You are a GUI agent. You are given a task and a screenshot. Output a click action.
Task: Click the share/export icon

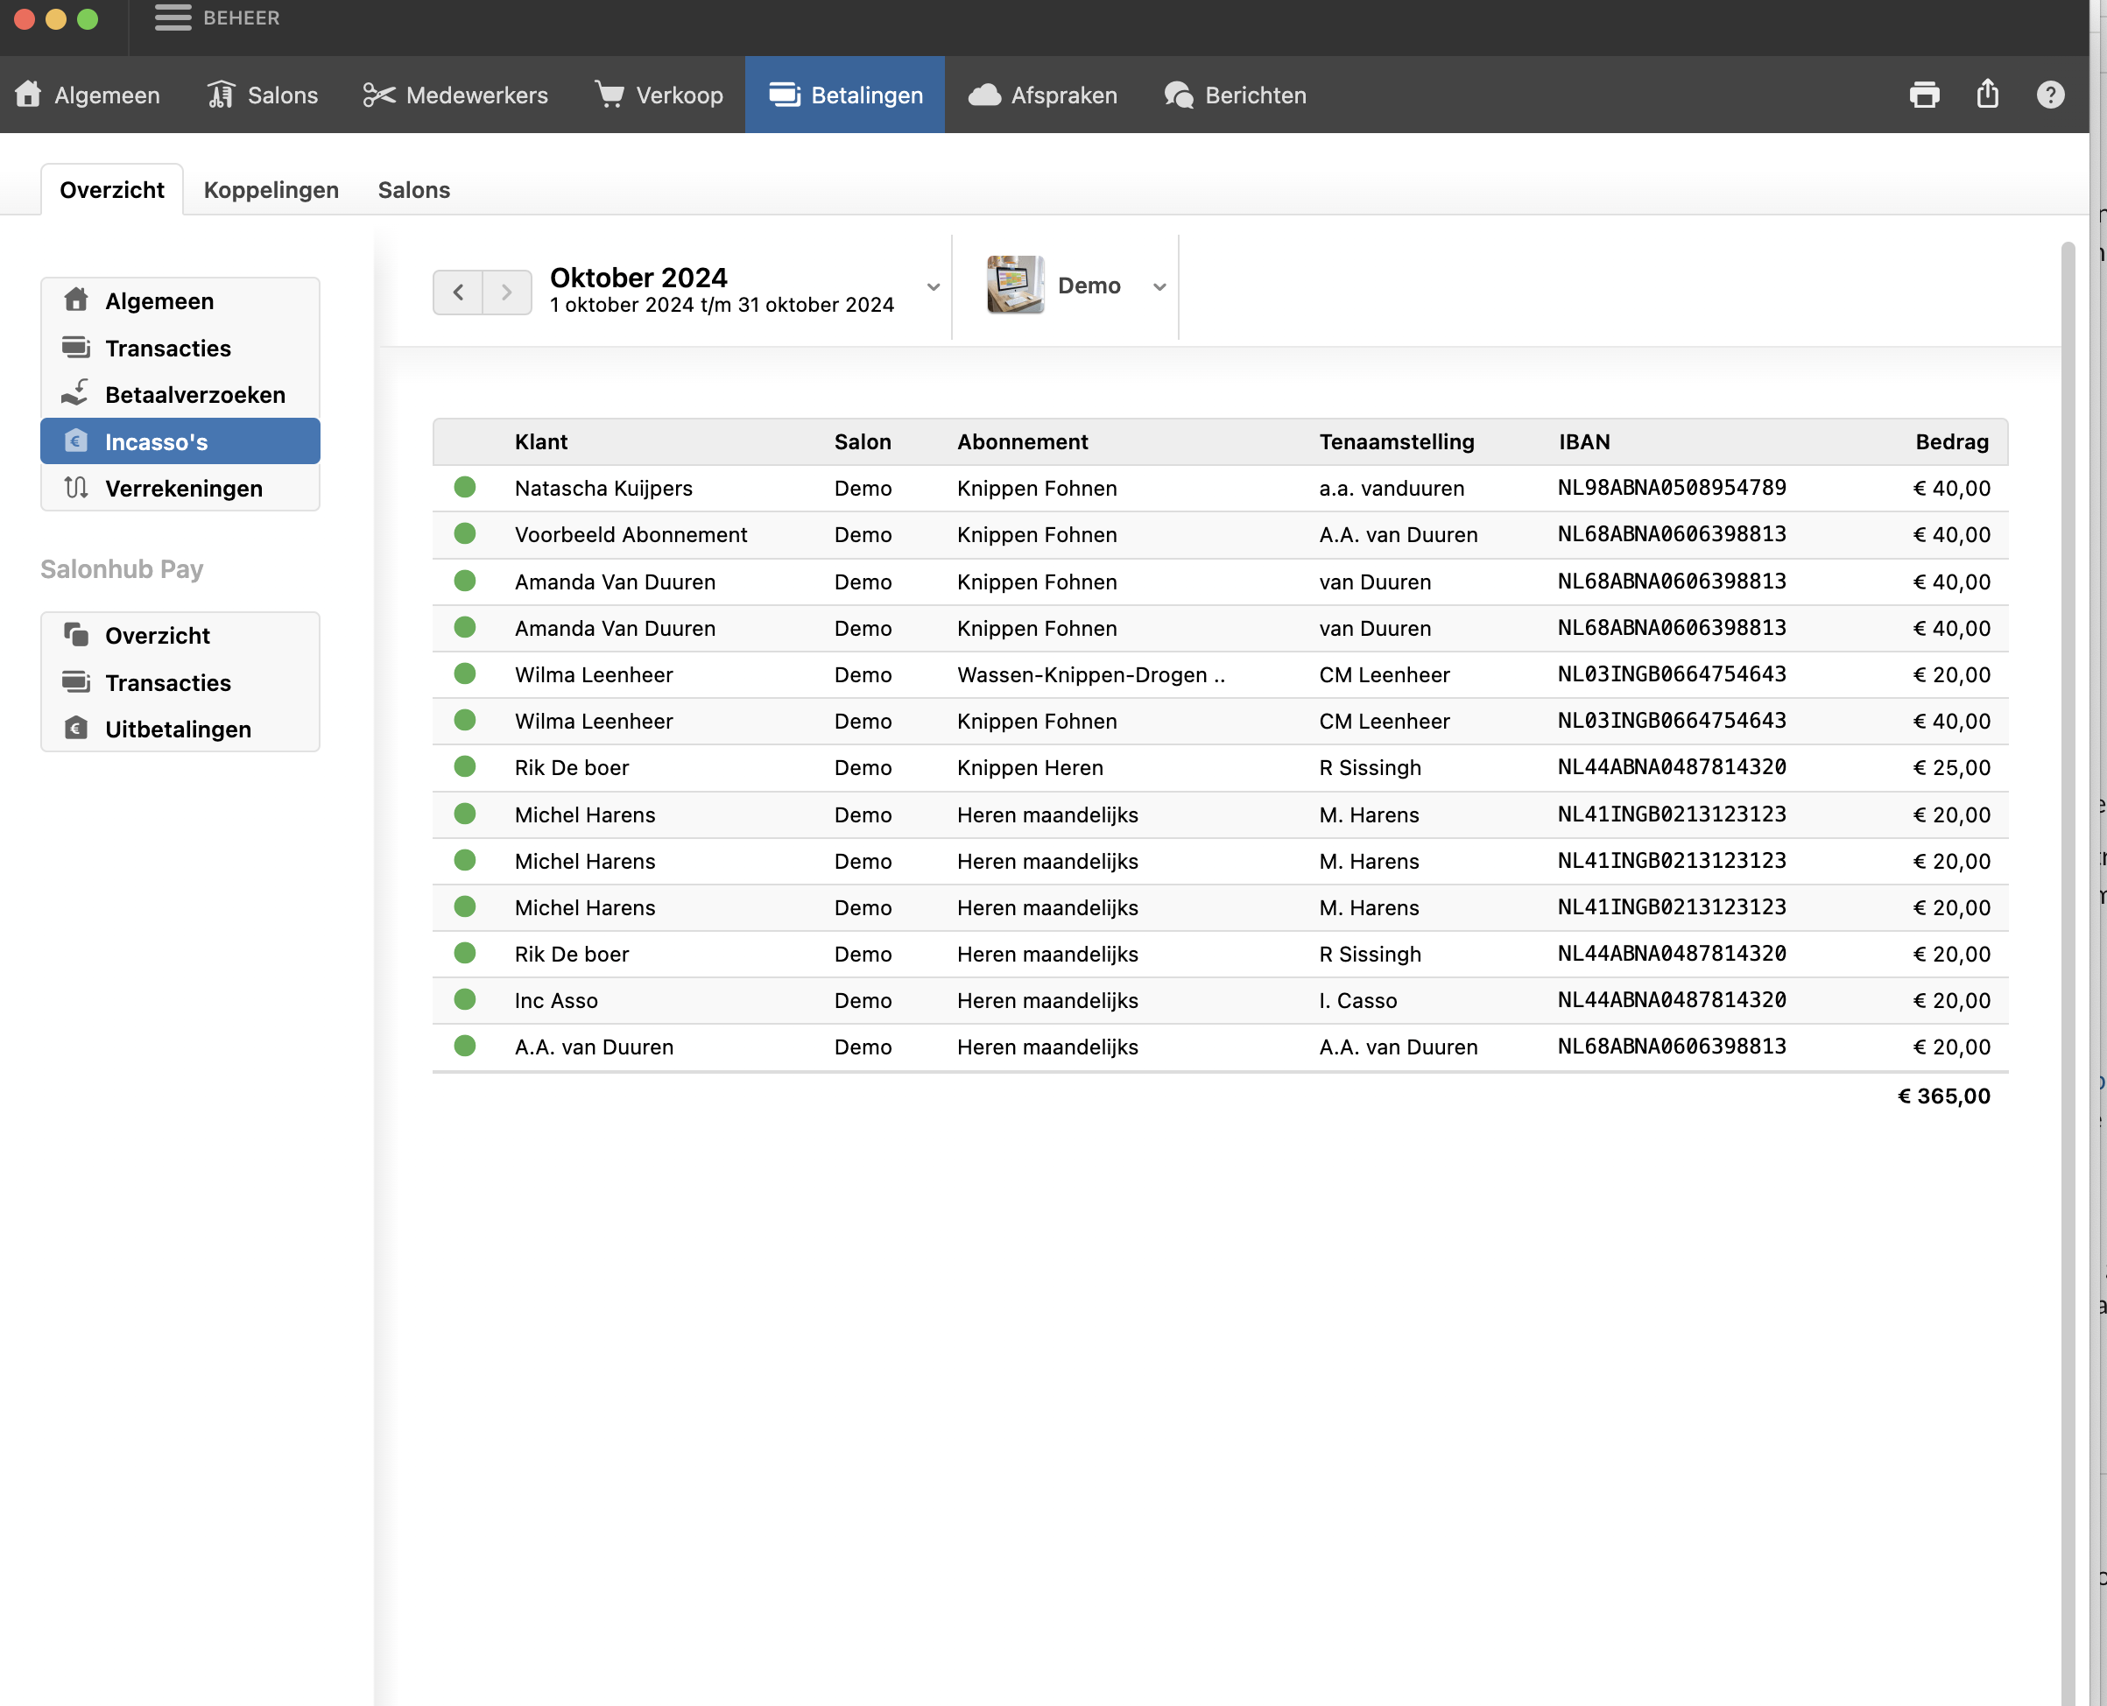(x=1987, y=95)
